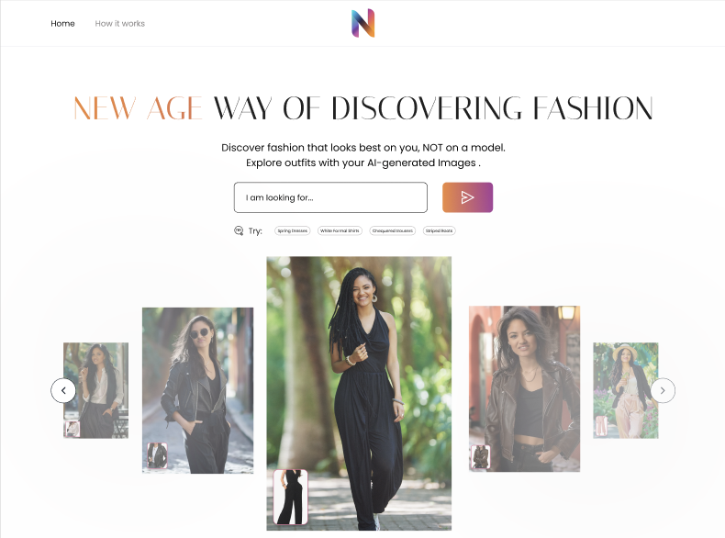Viewport: 725px width, 538px height.
Task: Submit search with the paper plane button
Action: pos(467,197)
